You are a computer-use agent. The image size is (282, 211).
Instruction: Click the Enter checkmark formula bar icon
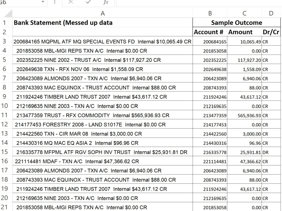(x=88, y=2)
